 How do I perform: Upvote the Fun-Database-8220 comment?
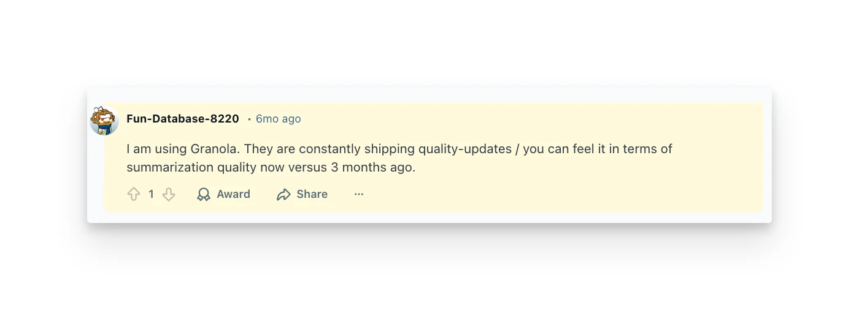click(x=134, y=194)
